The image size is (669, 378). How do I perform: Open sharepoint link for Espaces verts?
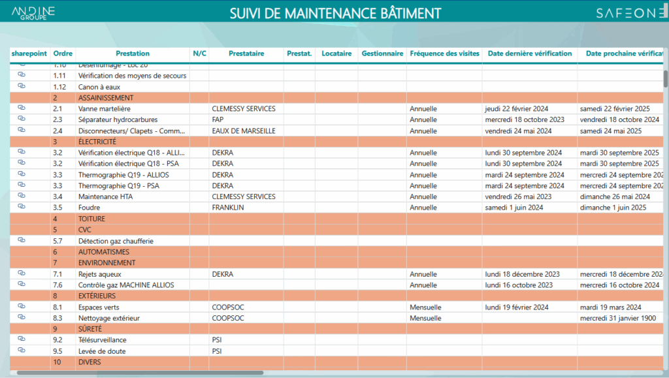(x=22, y=306)
